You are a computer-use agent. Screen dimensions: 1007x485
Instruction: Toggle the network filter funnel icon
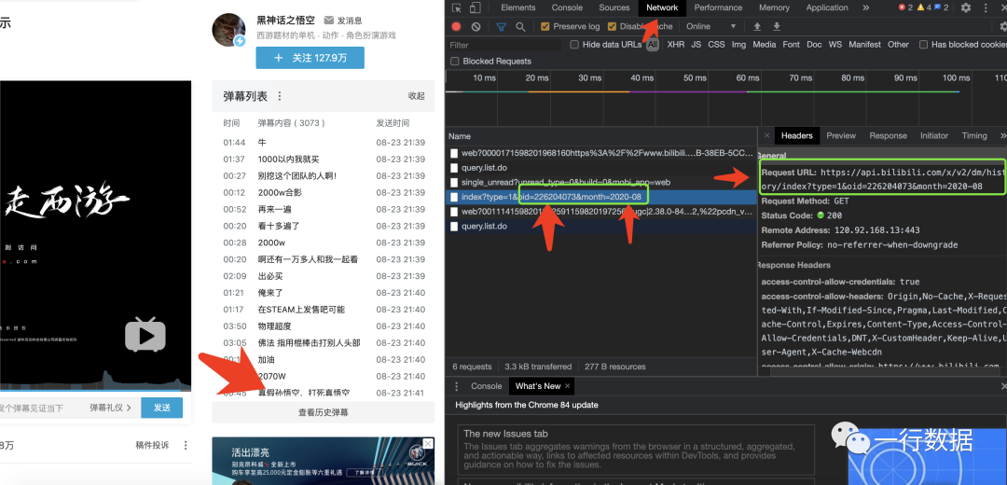(x=501, y=26)
